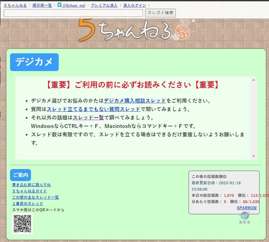Open the スレッド一覧 thread list link
This screenshot has height=242, width=269.
click(88, 117)
